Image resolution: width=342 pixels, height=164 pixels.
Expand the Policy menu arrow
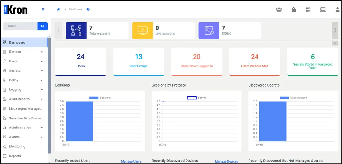[41, 80]
